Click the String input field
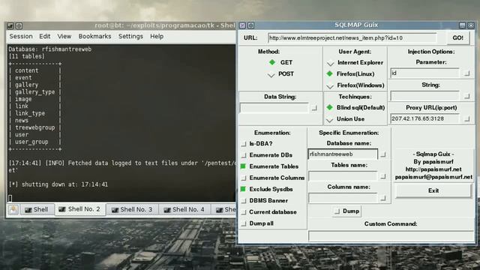The height and width of the screenshot is (270, 480). pyautogui.click(x=424, y=96)
